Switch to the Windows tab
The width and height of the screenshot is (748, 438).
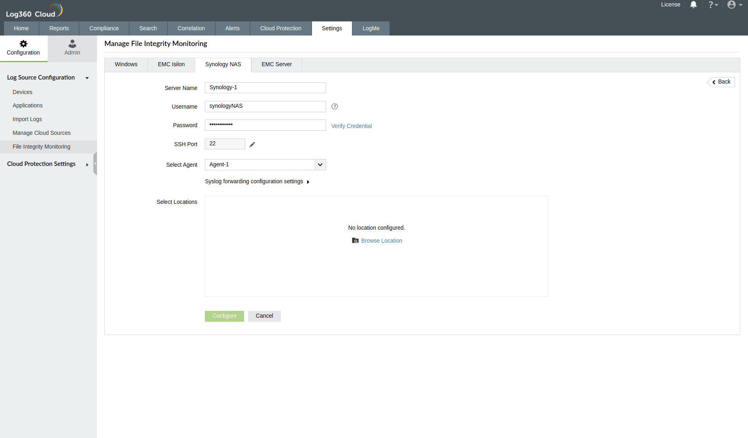point(126,65)
